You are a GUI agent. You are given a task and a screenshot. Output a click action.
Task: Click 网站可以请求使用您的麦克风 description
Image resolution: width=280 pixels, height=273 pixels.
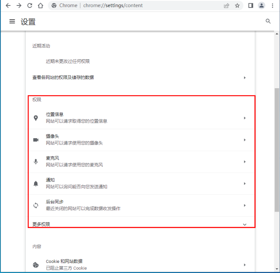(74, 165)
